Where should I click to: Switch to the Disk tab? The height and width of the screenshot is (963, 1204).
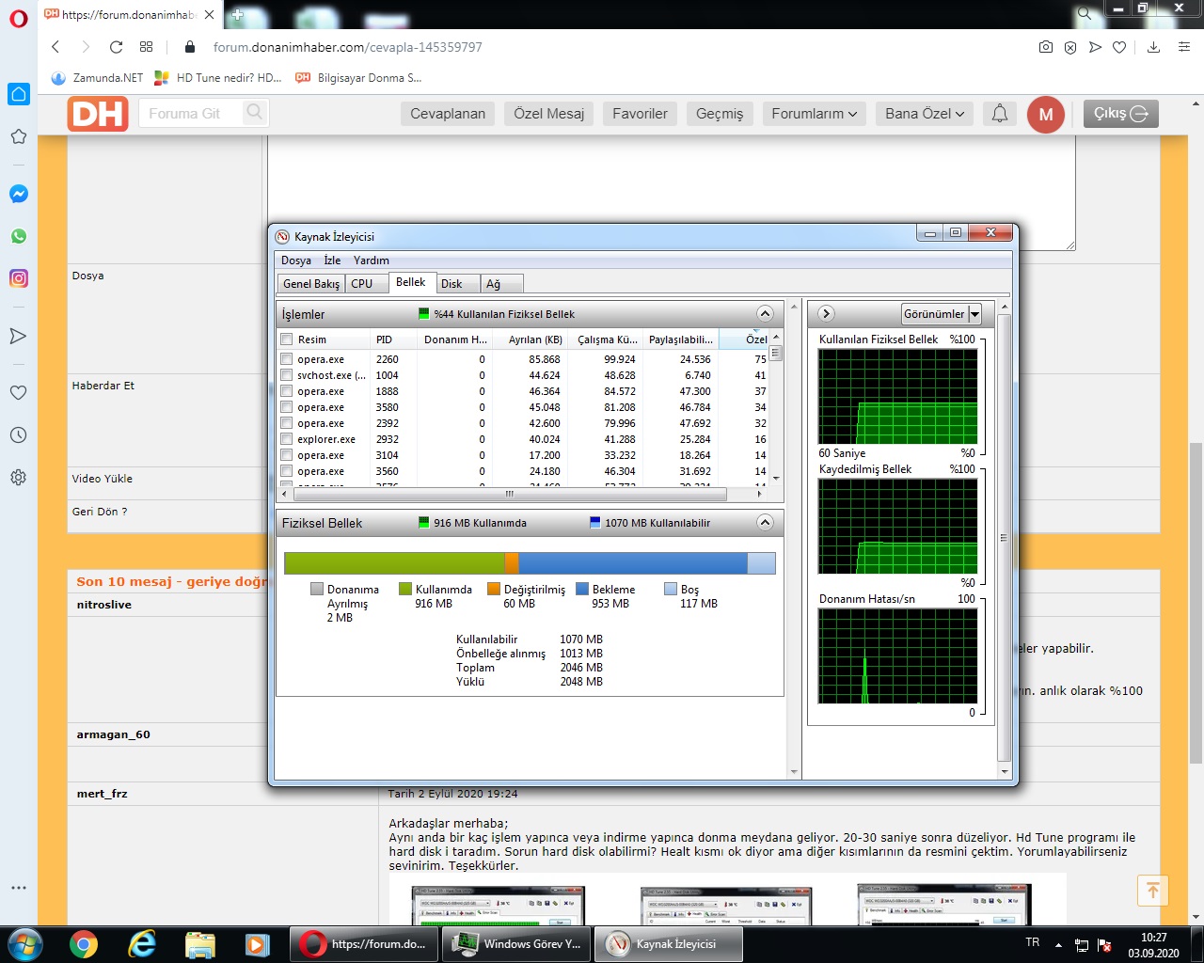452,284
